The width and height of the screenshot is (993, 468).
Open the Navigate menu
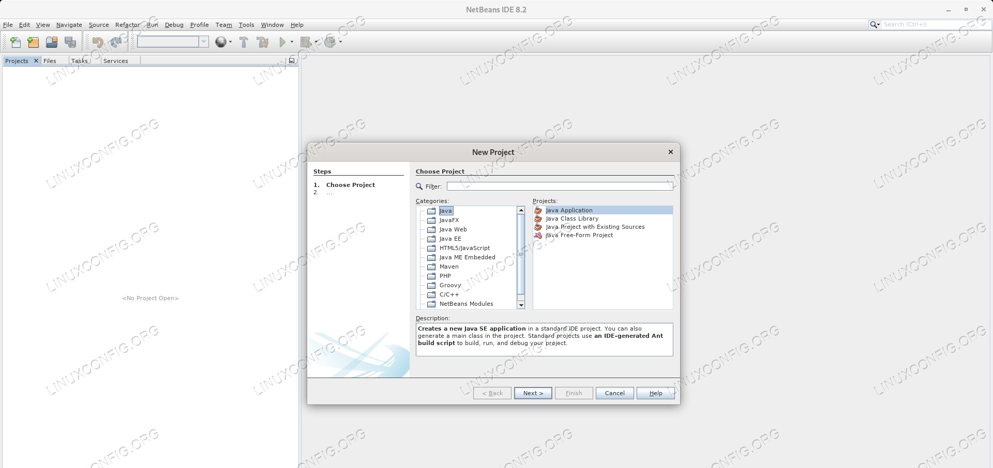pos(69,25)
